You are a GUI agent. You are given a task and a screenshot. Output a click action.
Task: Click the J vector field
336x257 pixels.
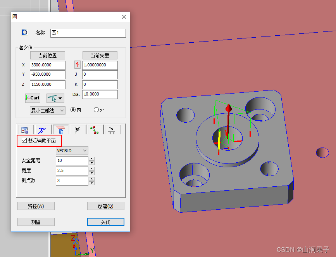[100, 75]
